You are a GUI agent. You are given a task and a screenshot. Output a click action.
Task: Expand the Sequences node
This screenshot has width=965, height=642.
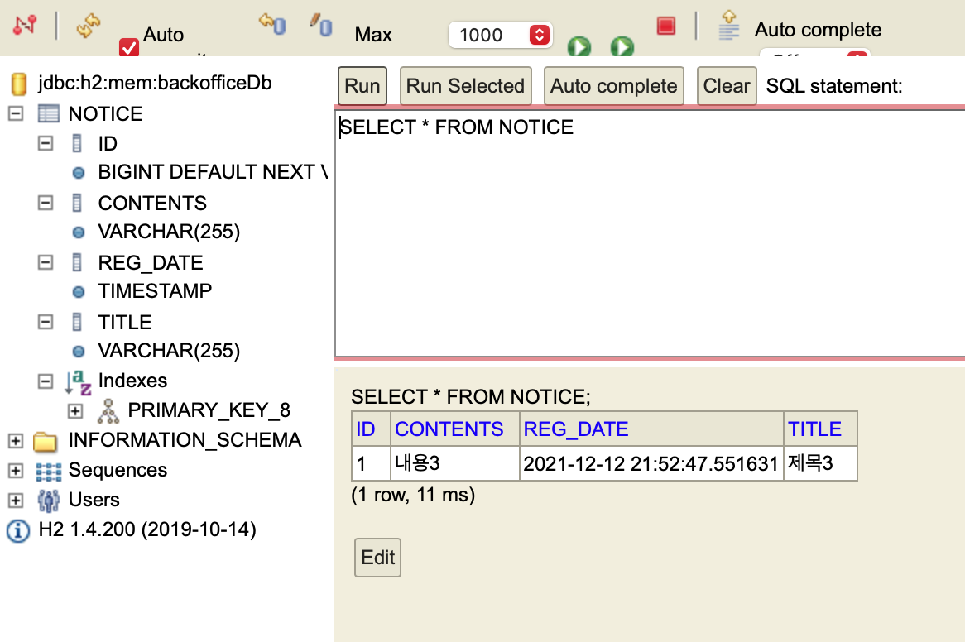coord(16,471)
